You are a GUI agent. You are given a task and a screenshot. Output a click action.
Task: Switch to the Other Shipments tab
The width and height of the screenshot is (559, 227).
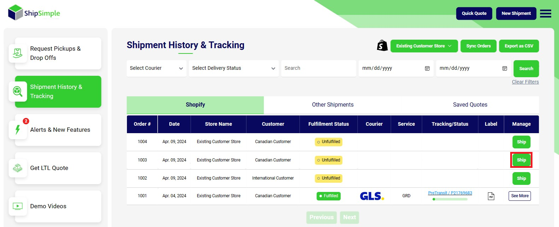tap(333, 105)
